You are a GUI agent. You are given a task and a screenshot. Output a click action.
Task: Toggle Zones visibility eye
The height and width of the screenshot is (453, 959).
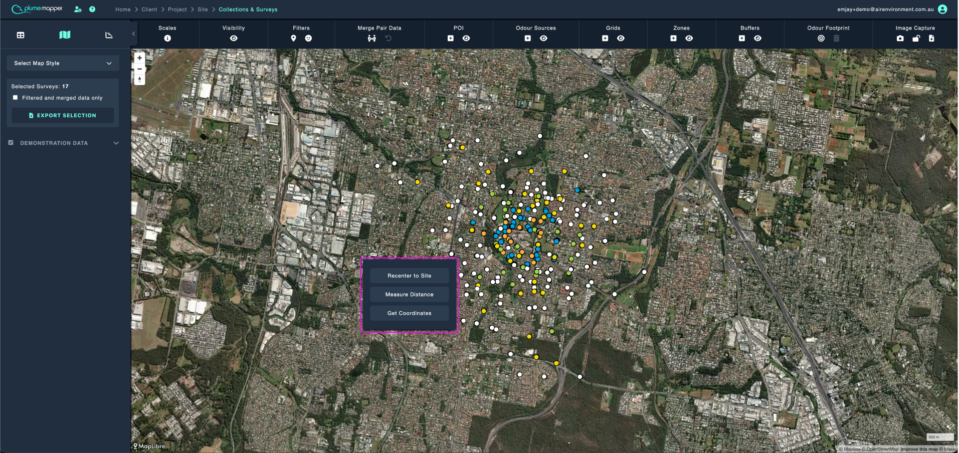pos(689,38)
